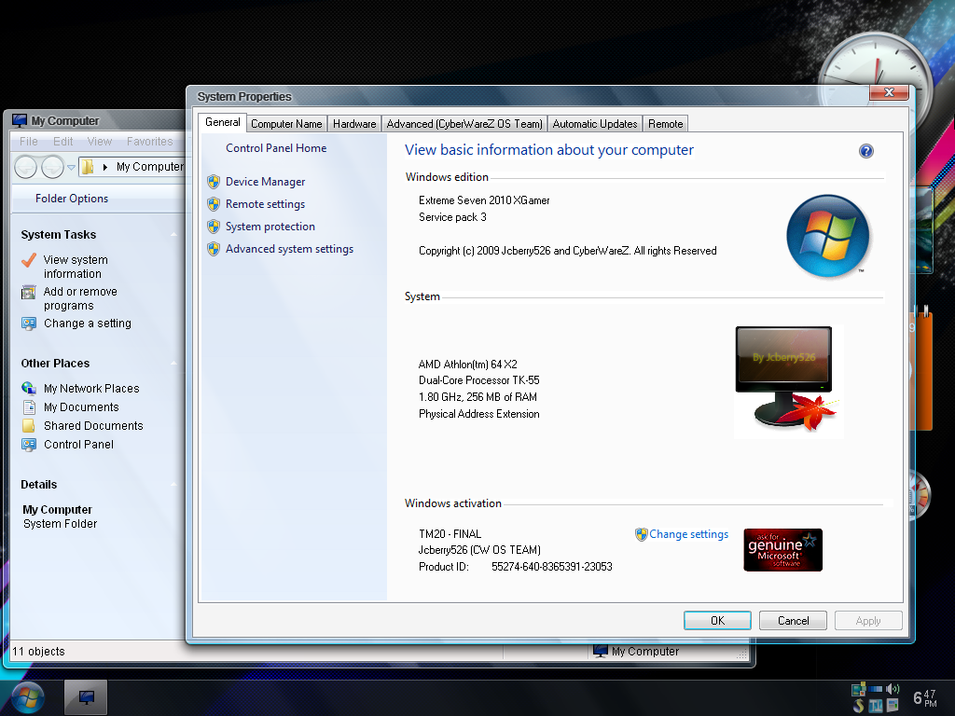Select the General tab
The width and height of the screenshot is (955, 716).
click(x=222, y=122)
